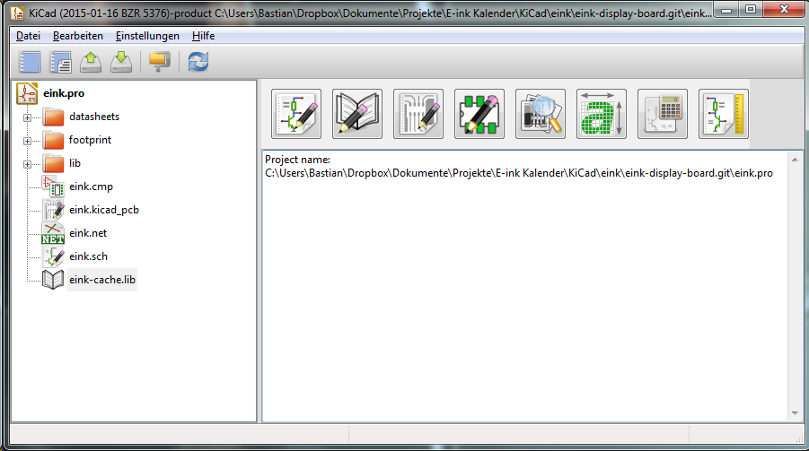Click New Project from Template icon
Image resolution: width=809 pixels, height=451 pixels.
point(60,63)
